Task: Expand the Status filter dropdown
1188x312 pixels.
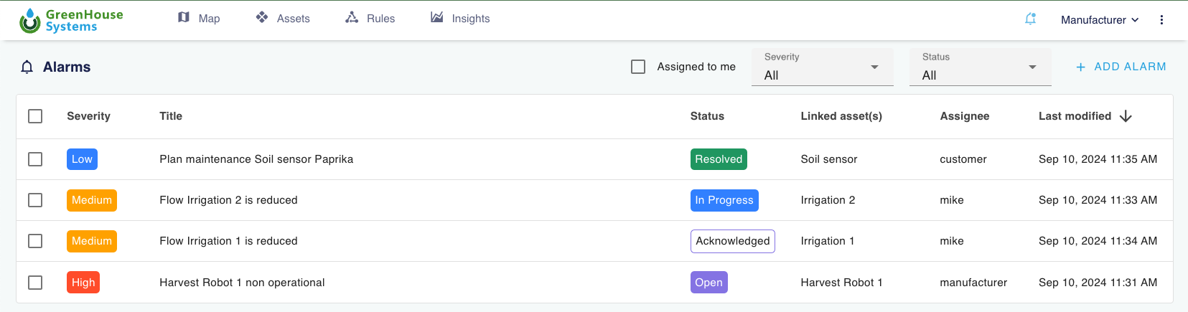Action: (980, 67)
